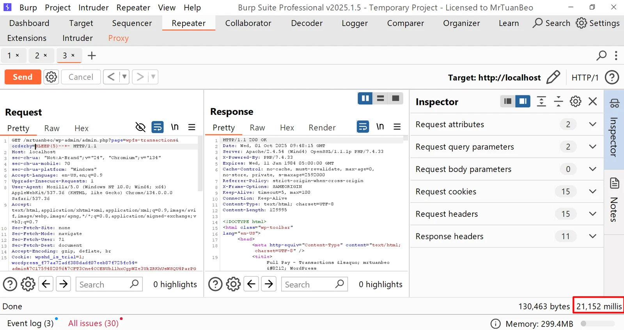Go forward to next request in history
Screen dimensions: 624x330
tap(140, 77)
